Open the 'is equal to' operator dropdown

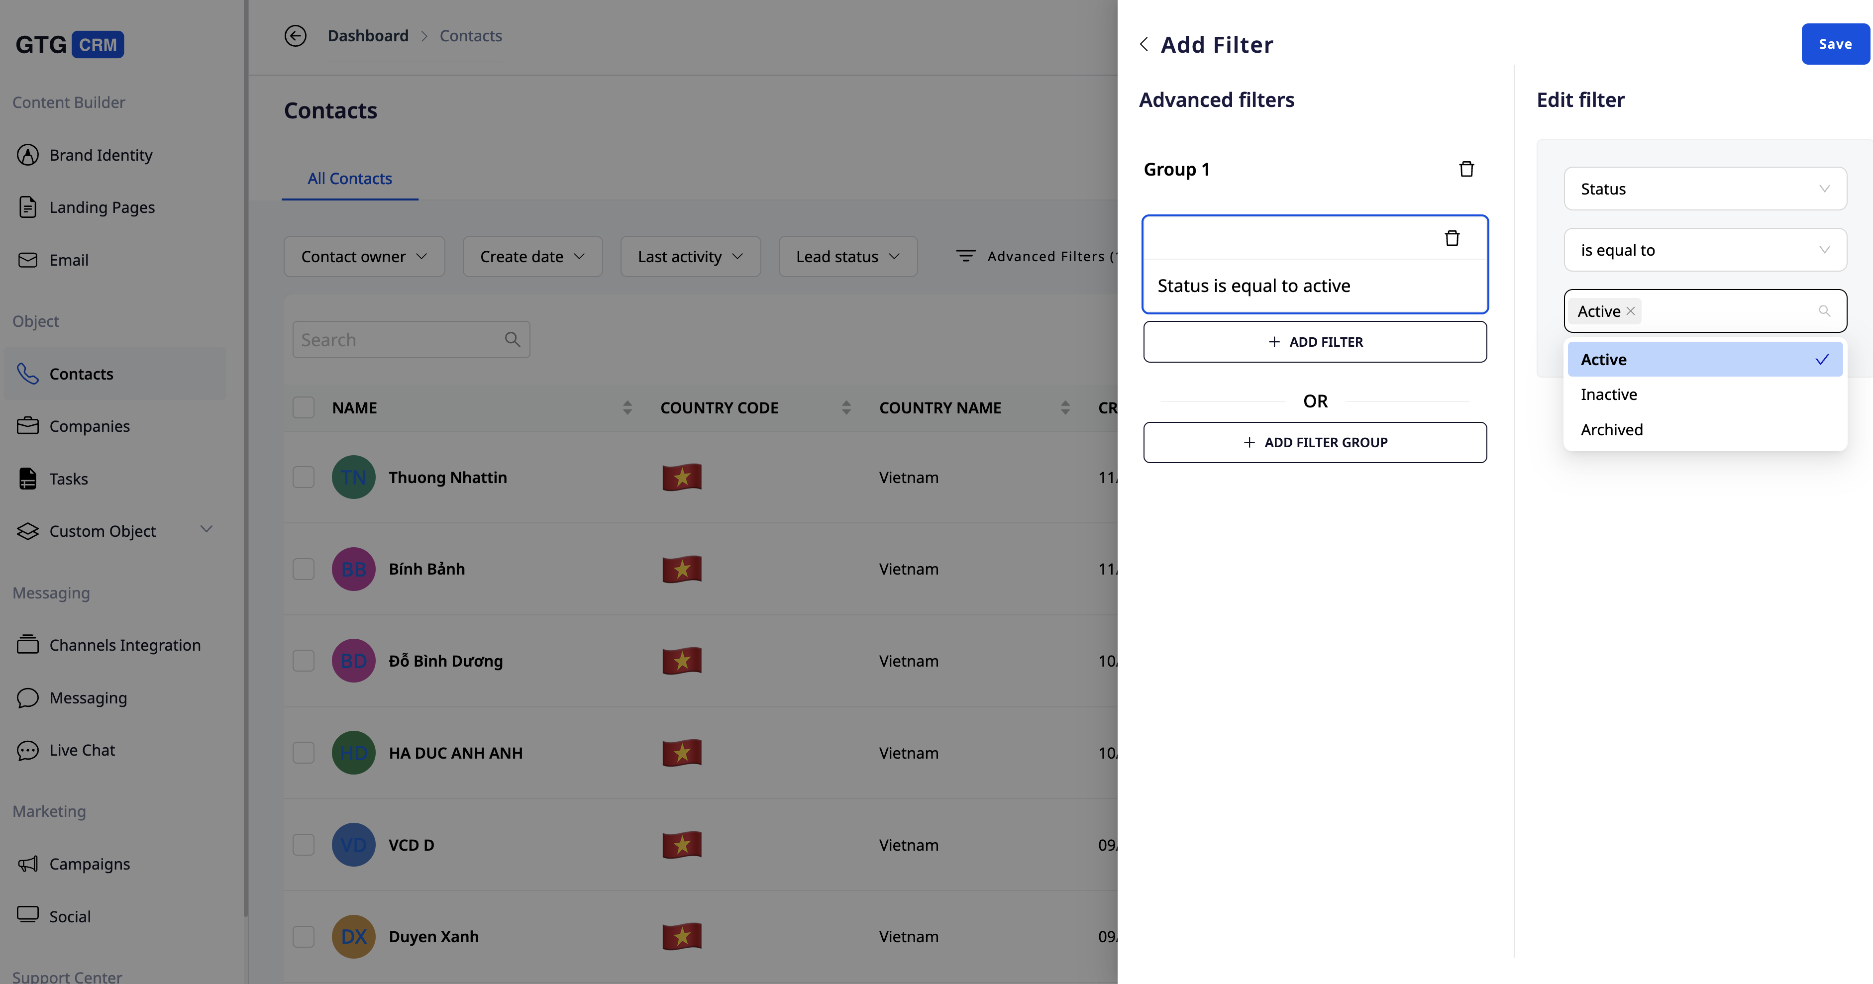(x=1704, y=250)
